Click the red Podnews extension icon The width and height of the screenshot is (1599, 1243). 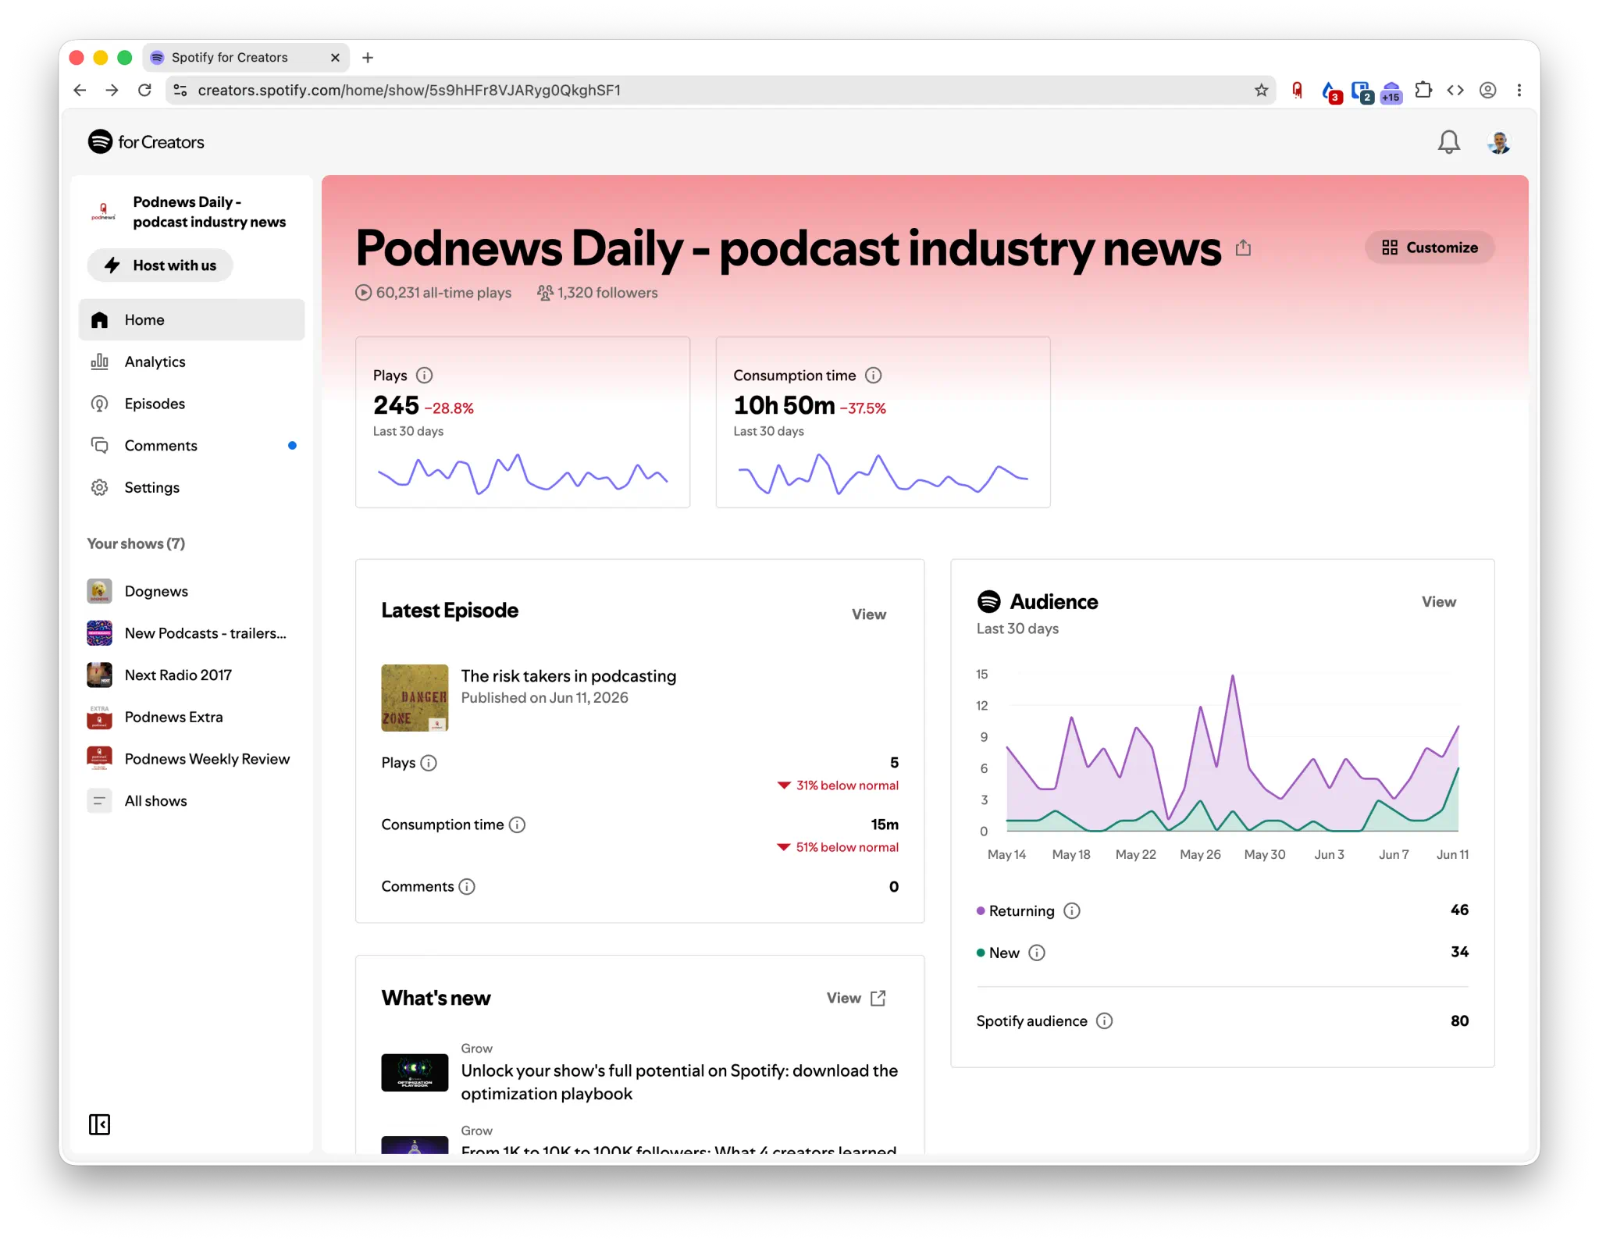click(1297, 91)
